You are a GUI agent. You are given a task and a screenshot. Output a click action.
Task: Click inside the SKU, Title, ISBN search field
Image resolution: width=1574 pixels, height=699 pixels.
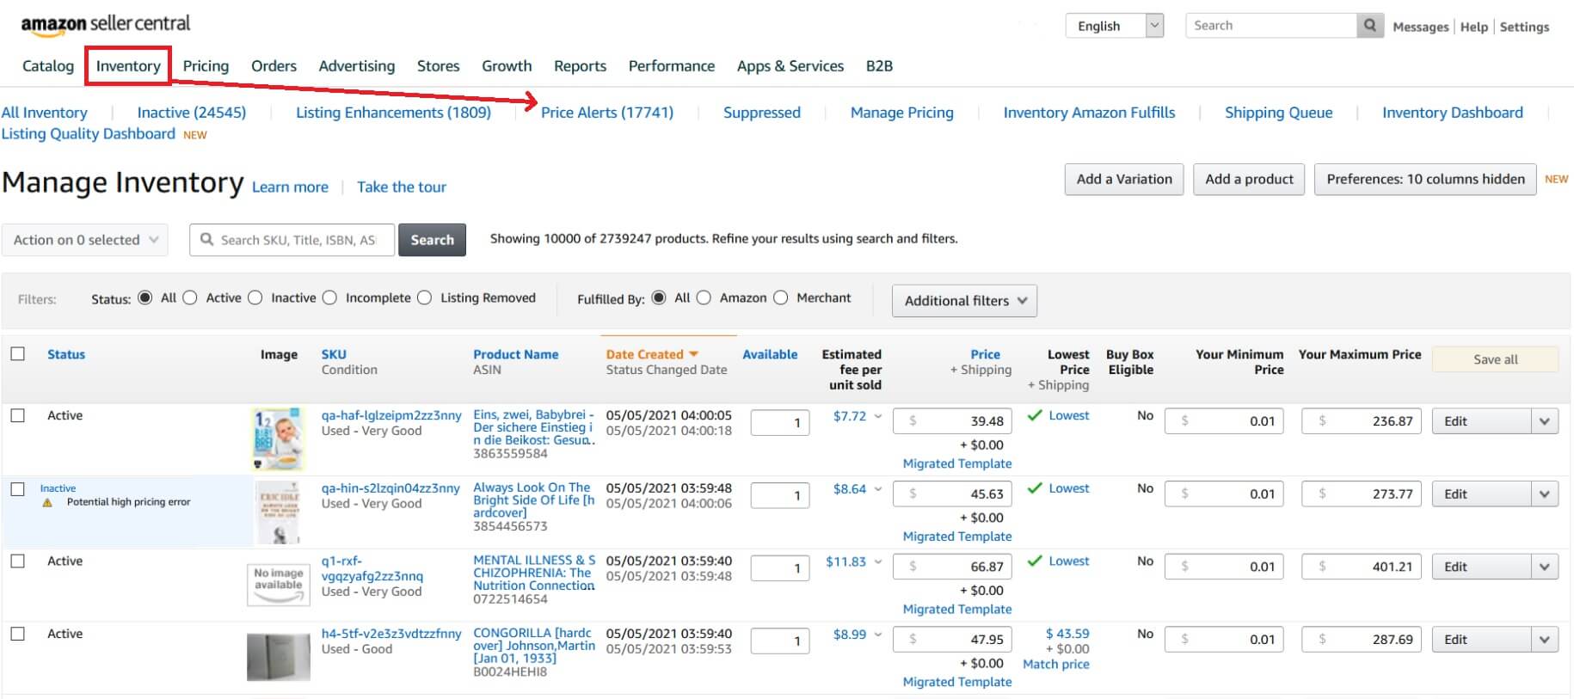[x=298, y=240]
